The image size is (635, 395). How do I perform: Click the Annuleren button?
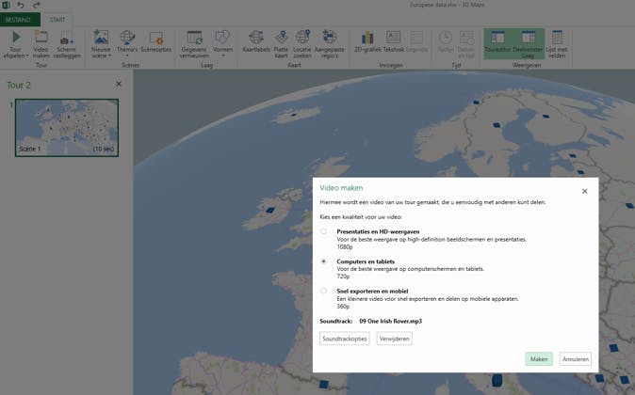tap(576, 359)
